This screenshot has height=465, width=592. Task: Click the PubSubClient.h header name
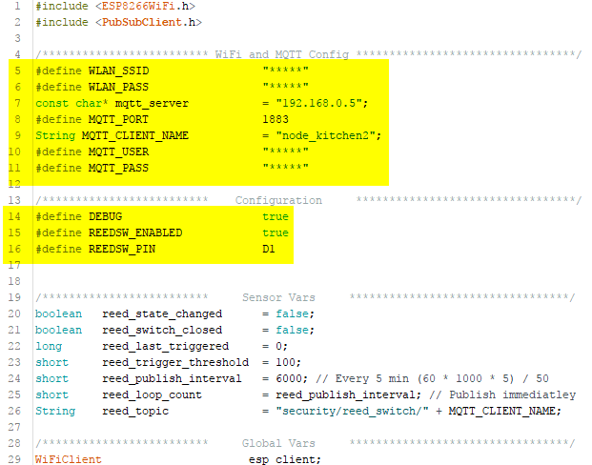[x=147, y=22]
